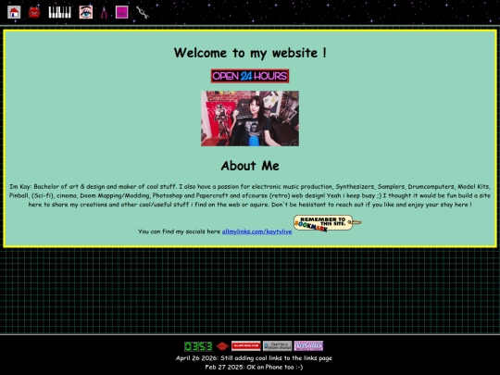
Task: Click the pink pliers icon
Action: 104,12
